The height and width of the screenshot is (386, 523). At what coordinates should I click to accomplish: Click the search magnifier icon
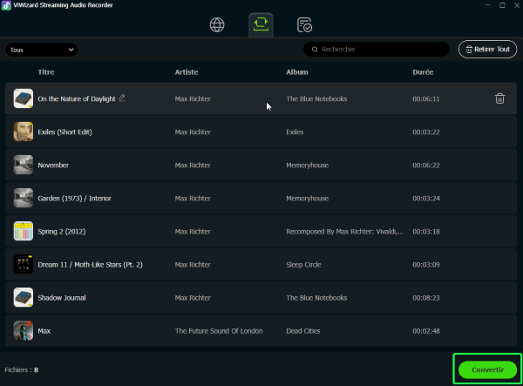coord(315,50)
